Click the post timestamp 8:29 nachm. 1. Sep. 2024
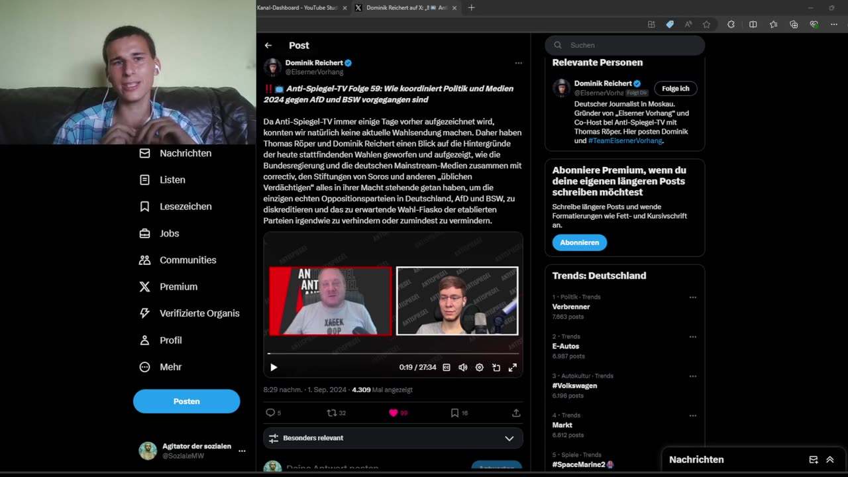Screen dimensions: 848x477 pyautogui.click(x=305, y=390)
